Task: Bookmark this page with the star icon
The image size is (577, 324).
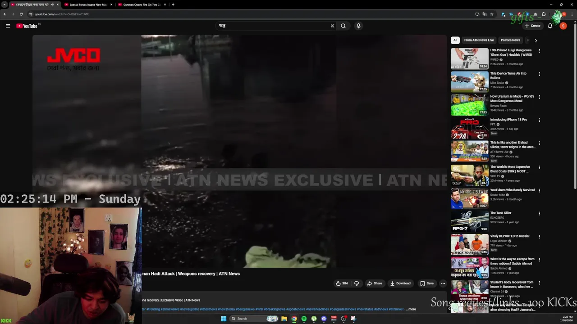Action: pos(491,14)
